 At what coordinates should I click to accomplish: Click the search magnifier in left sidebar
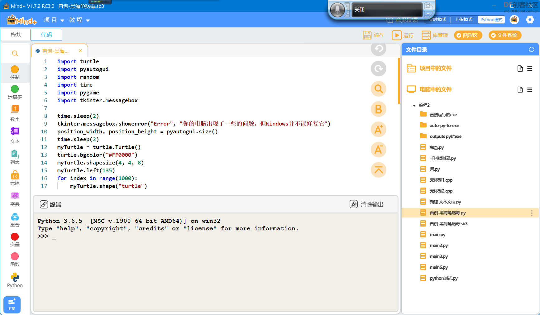[15, 53]
